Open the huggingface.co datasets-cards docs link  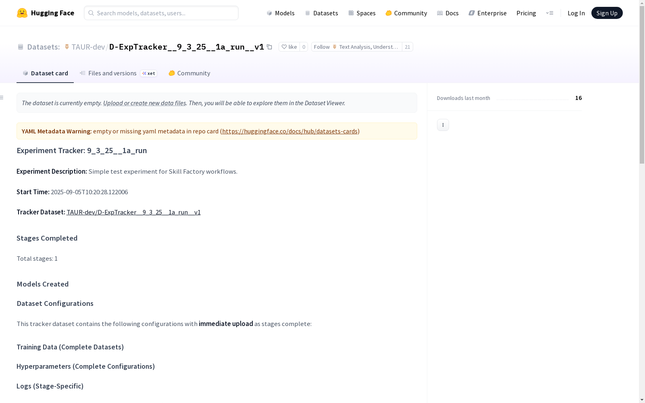pyautogui.click(x=290, y=131)
